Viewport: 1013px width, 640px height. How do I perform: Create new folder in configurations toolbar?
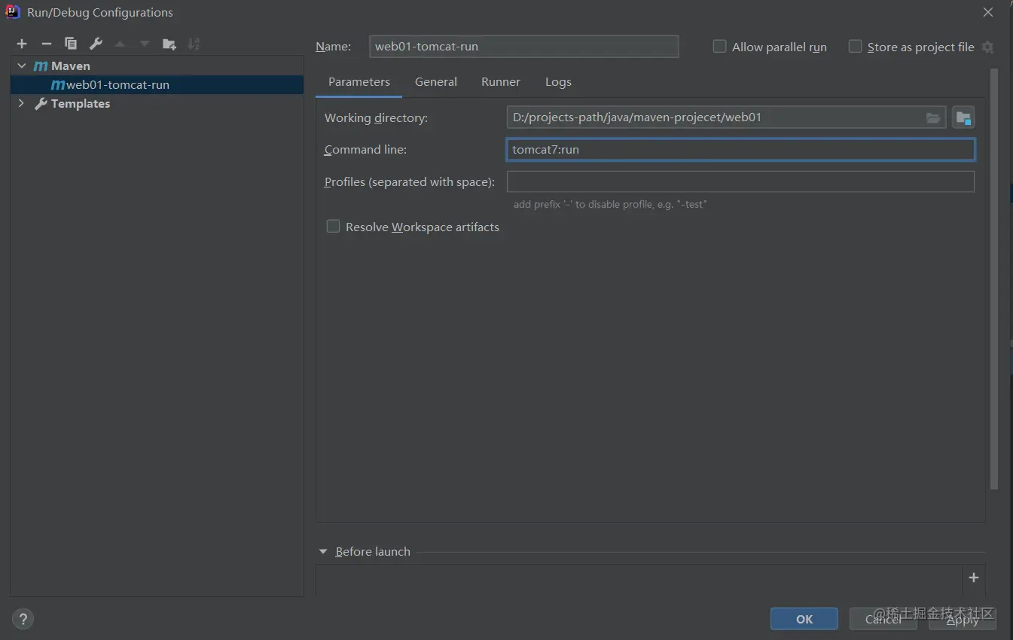pyautogui.click(x=169, y=44)
